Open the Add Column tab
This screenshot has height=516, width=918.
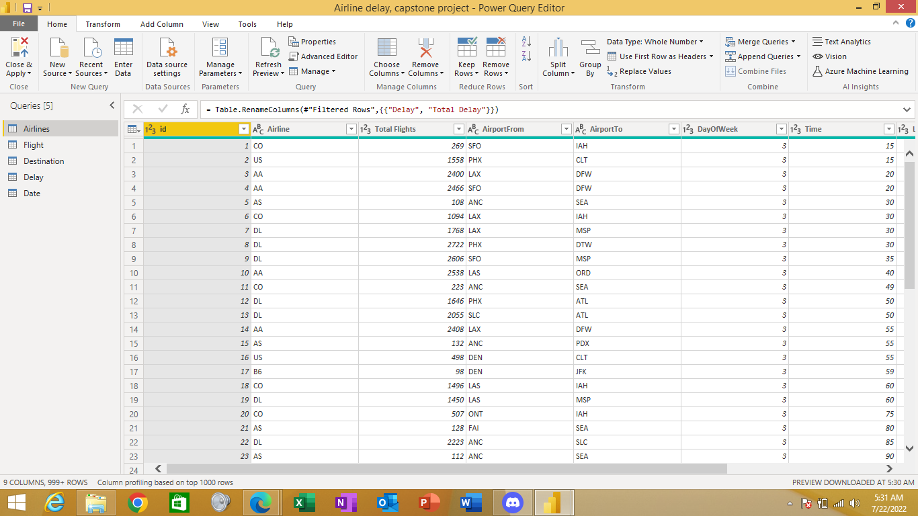[161, 24]
